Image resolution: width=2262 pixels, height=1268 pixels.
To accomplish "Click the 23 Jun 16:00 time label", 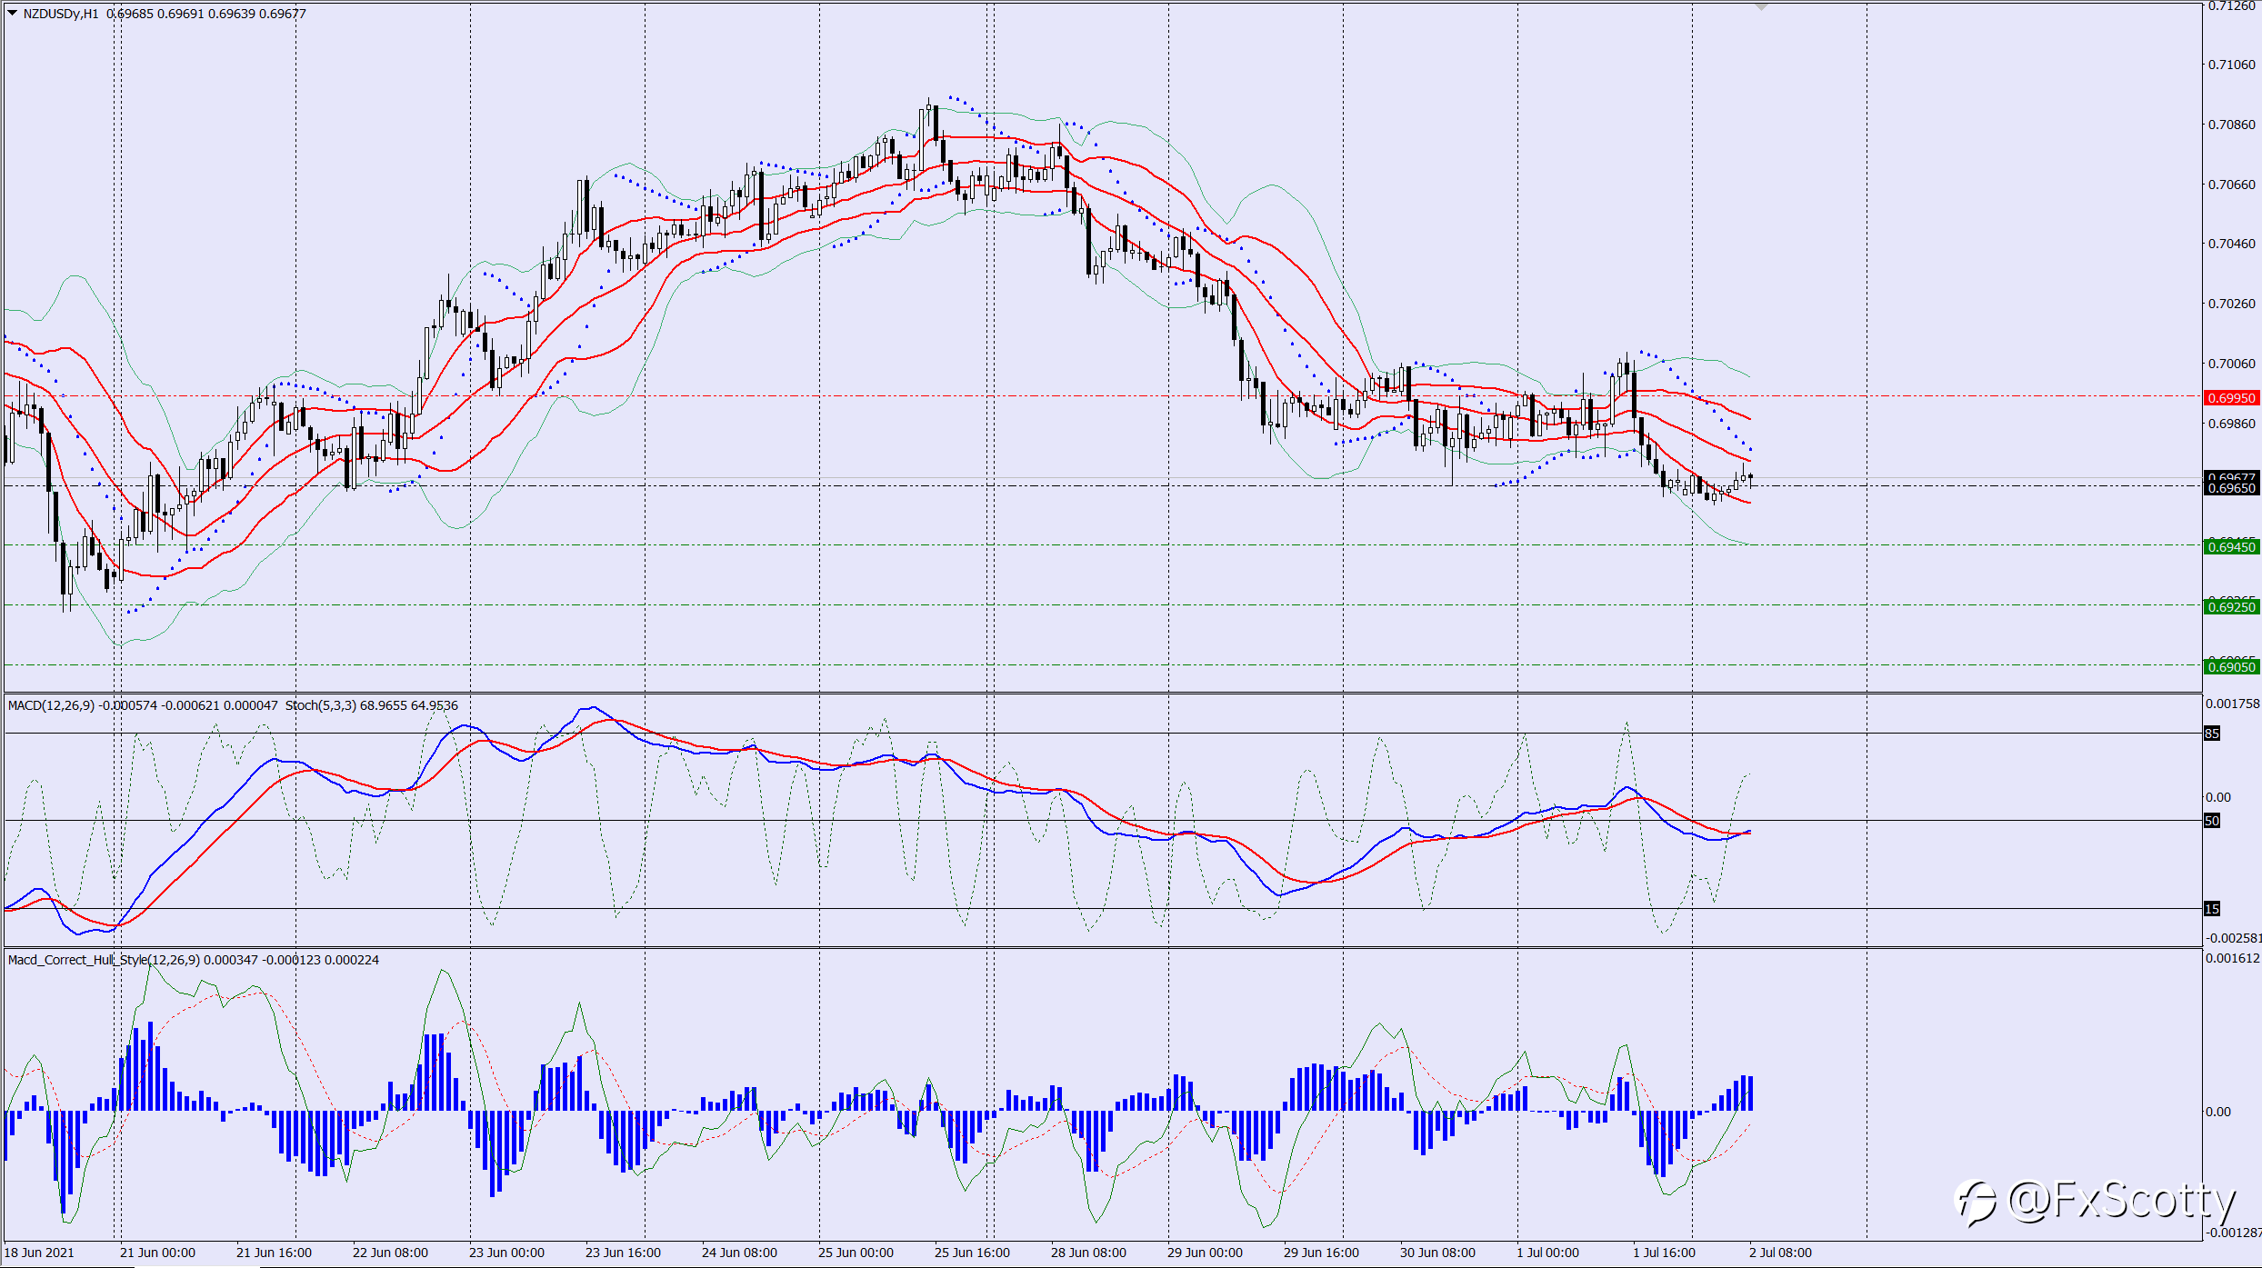I will tap(623, 1253).
